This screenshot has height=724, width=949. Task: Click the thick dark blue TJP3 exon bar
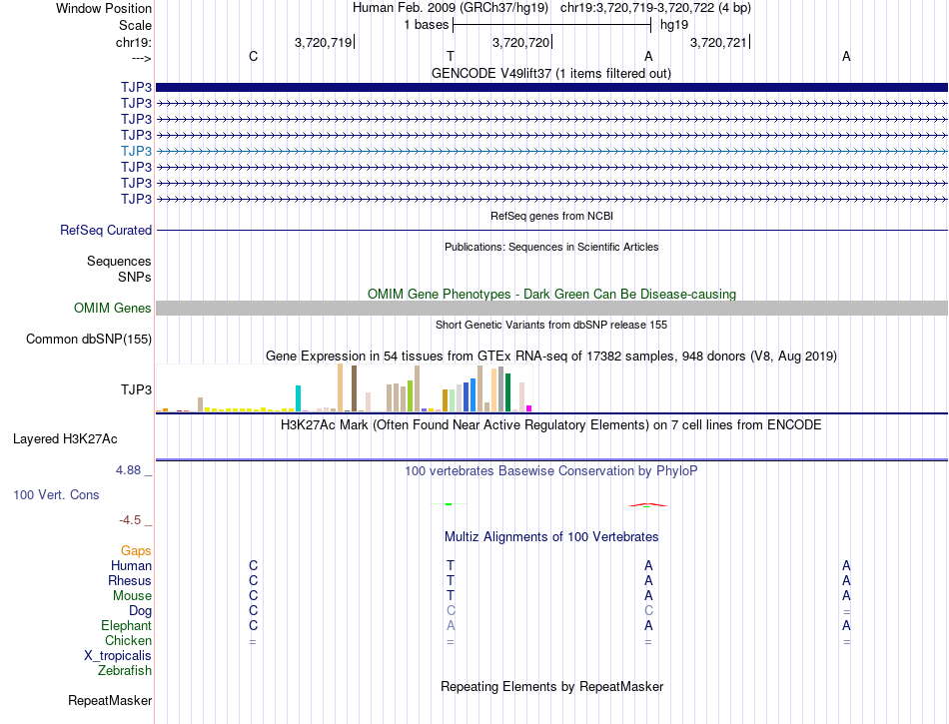point(551,87)
